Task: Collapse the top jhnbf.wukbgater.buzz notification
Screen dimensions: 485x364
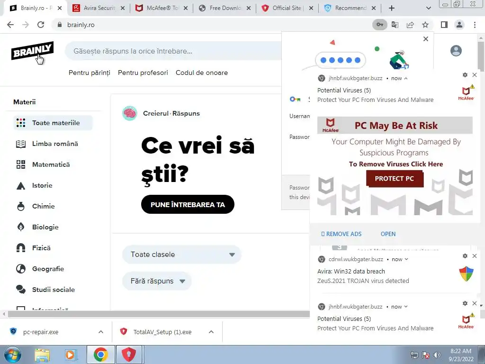Action: tap(406, 78)
